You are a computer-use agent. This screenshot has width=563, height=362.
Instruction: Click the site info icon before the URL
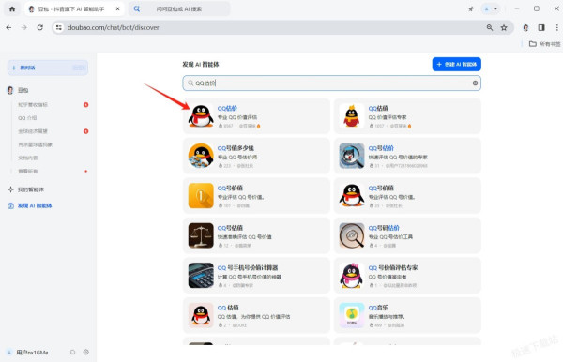click(x=59, y=27)
